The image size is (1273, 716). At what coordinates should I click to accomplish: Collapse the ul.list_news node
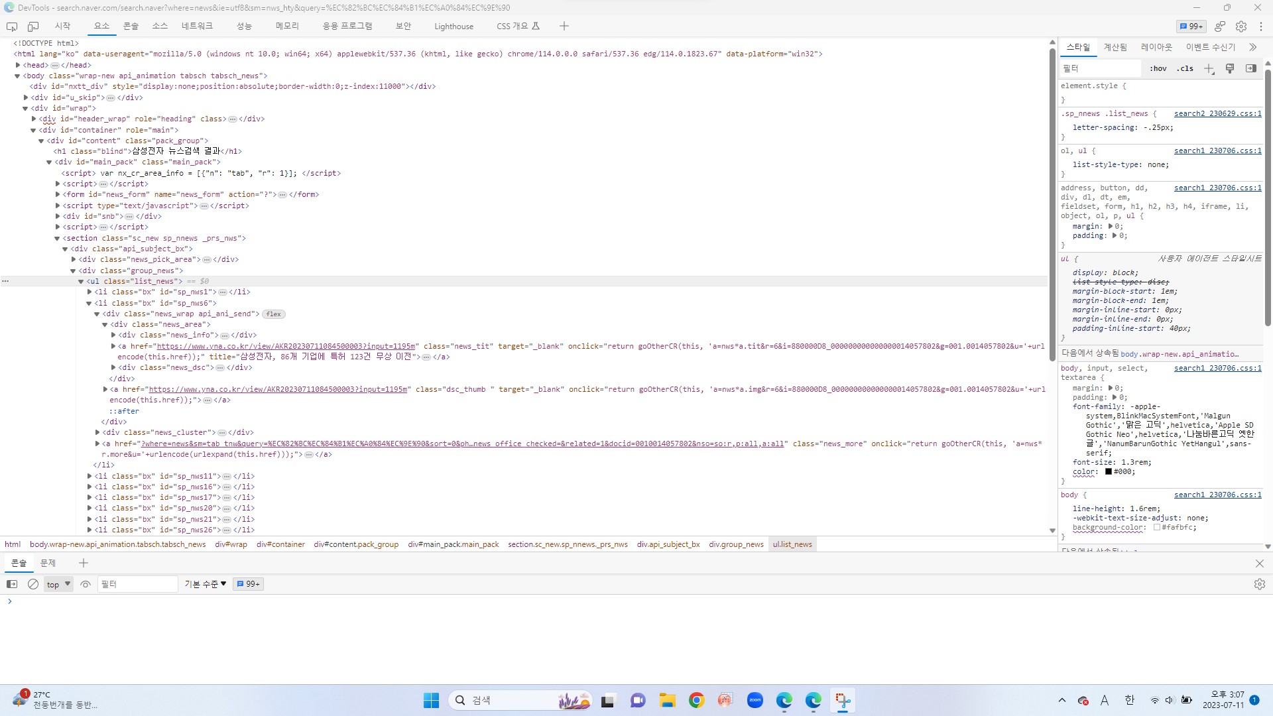[x=82, y=282]
